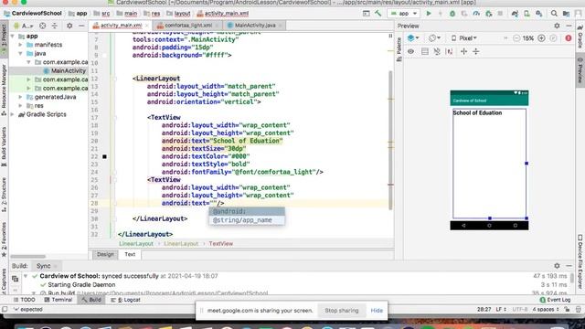Click the white color swatch on line 9
This screenshot has height=329, width=585.
tap(104, 55)
